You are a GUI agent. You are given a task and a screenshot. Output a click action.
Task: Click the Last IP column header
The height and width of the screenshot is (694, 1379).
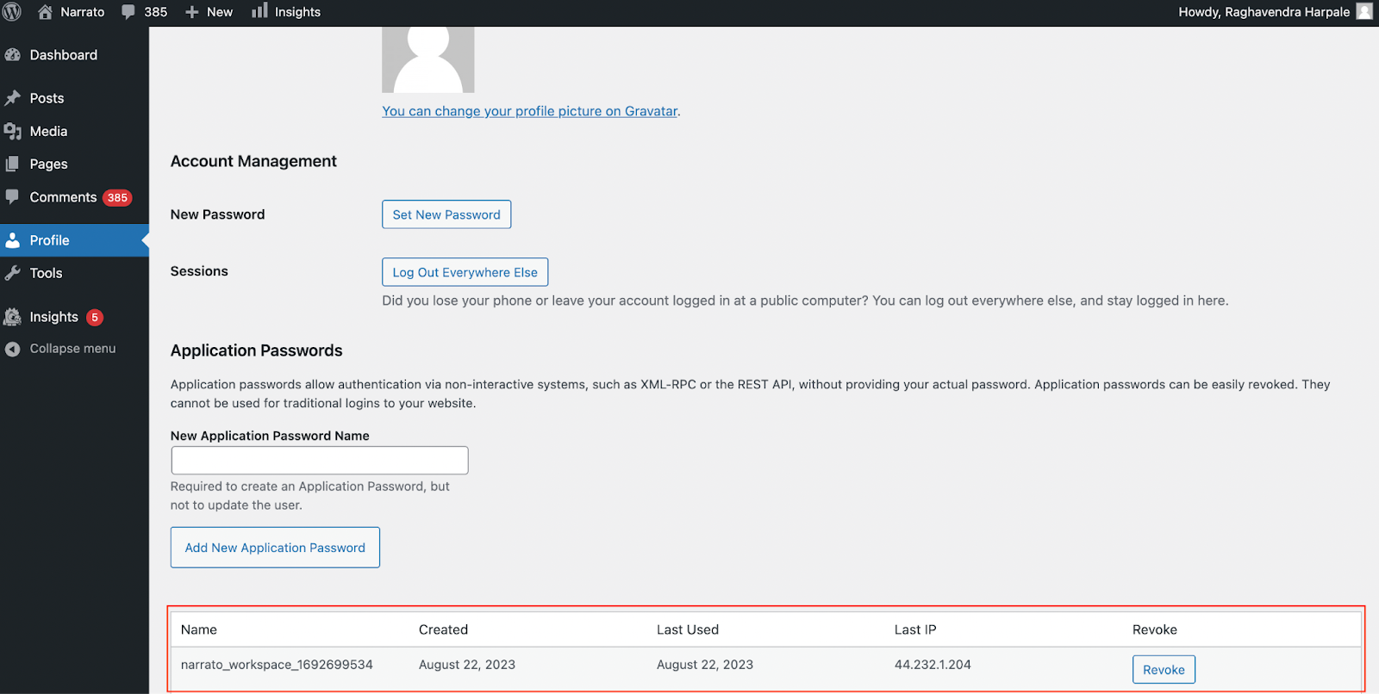915,629
